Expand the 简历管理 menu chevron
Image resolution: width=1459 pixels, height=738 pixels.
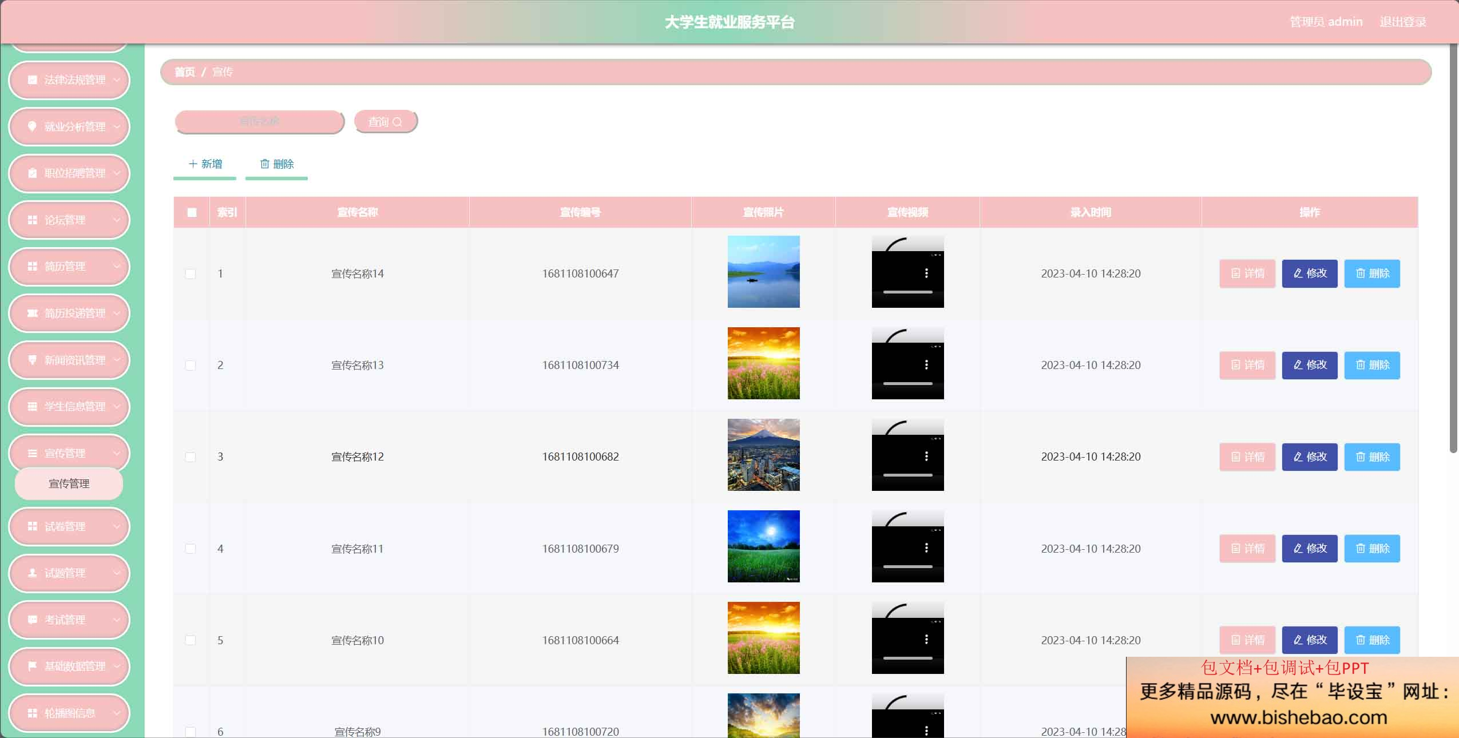[x=117, y=267]
